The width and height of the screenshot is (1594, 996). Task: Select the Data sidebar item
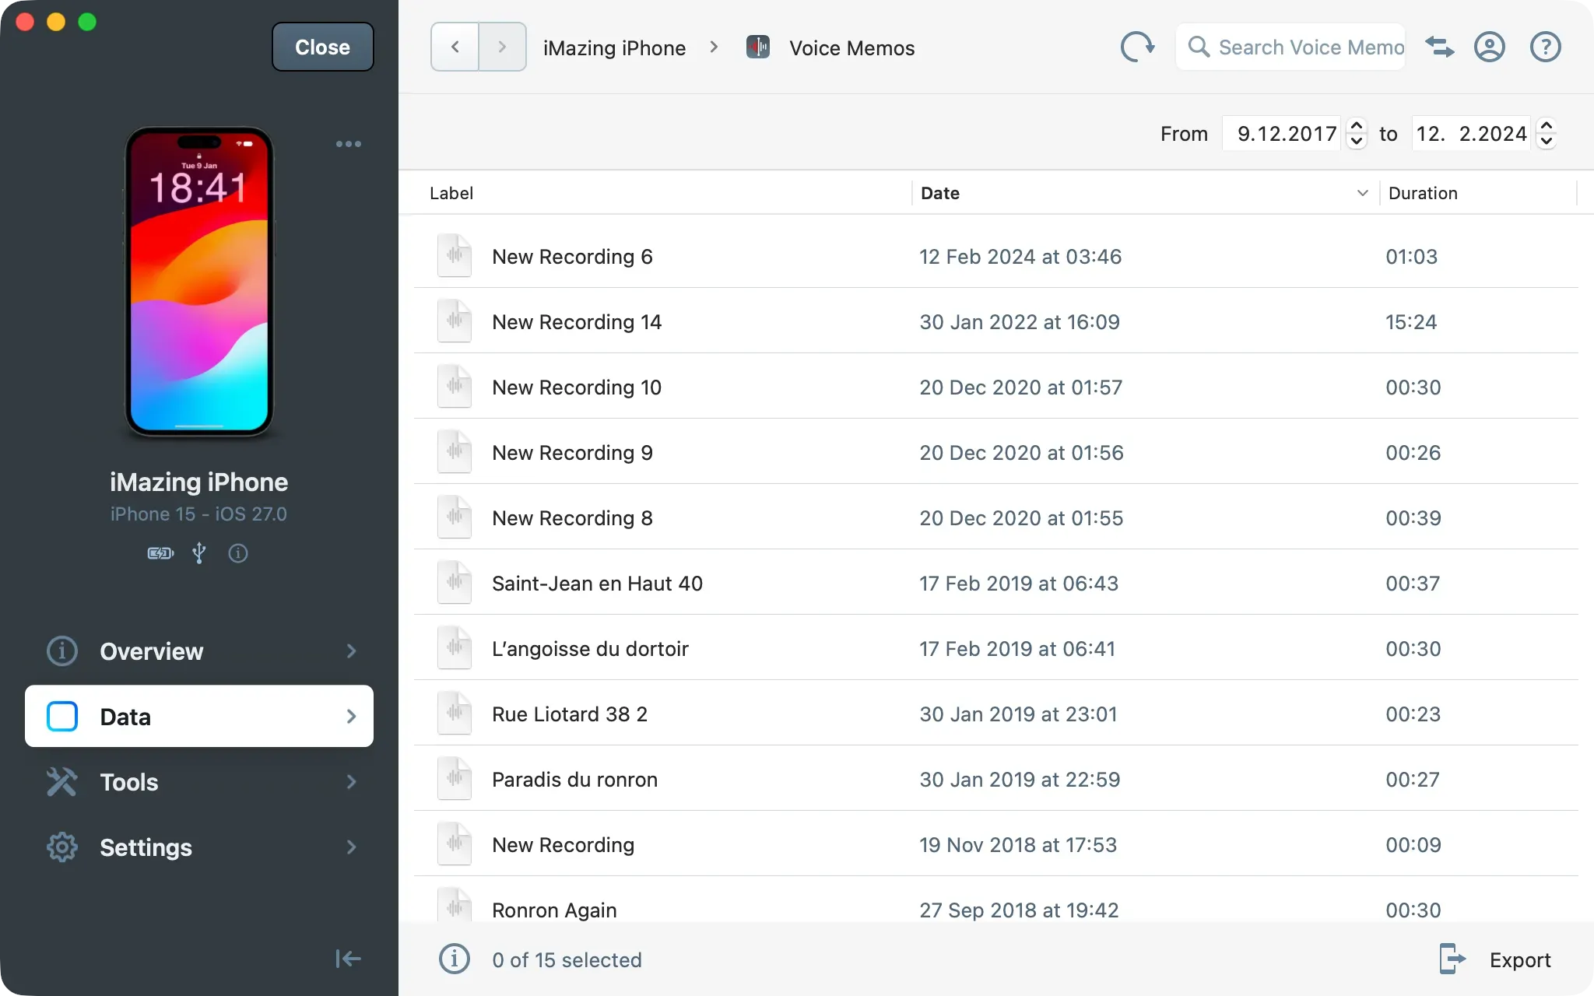(199, 716)
